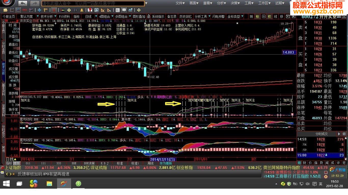Screen dimensions: 348x195
Task: Toggle the grid 田 button
Action: tap(264, 17)
